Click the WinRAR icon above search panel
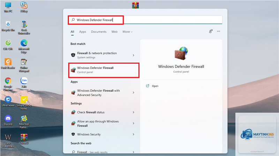Image resolution: width=279 pixels, height=156 pixels. (135, 5)
